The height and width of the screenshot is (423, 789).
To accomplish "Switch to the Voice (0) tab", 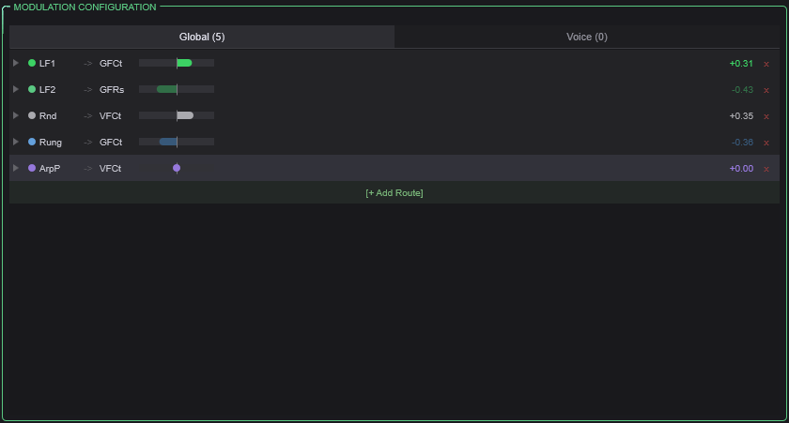I will 586,37.
